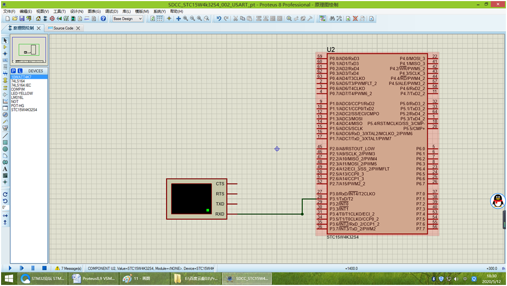Screen dimensions: 507x286
Task: Open the help question mark icon
Action: [103, 18]
